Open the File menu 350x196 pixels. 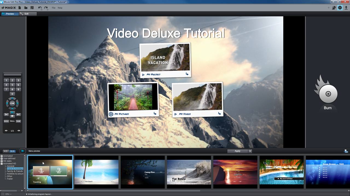54,8
